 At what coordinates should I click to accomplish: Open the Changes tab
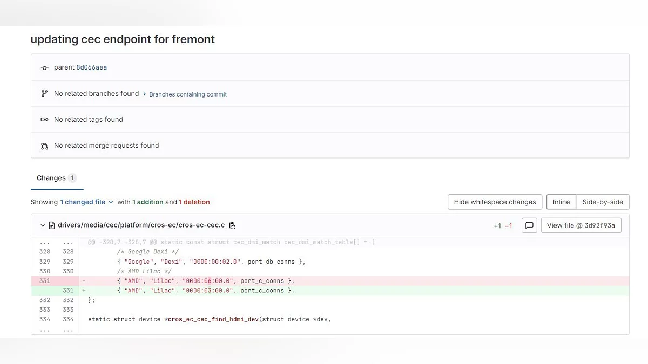51,178
